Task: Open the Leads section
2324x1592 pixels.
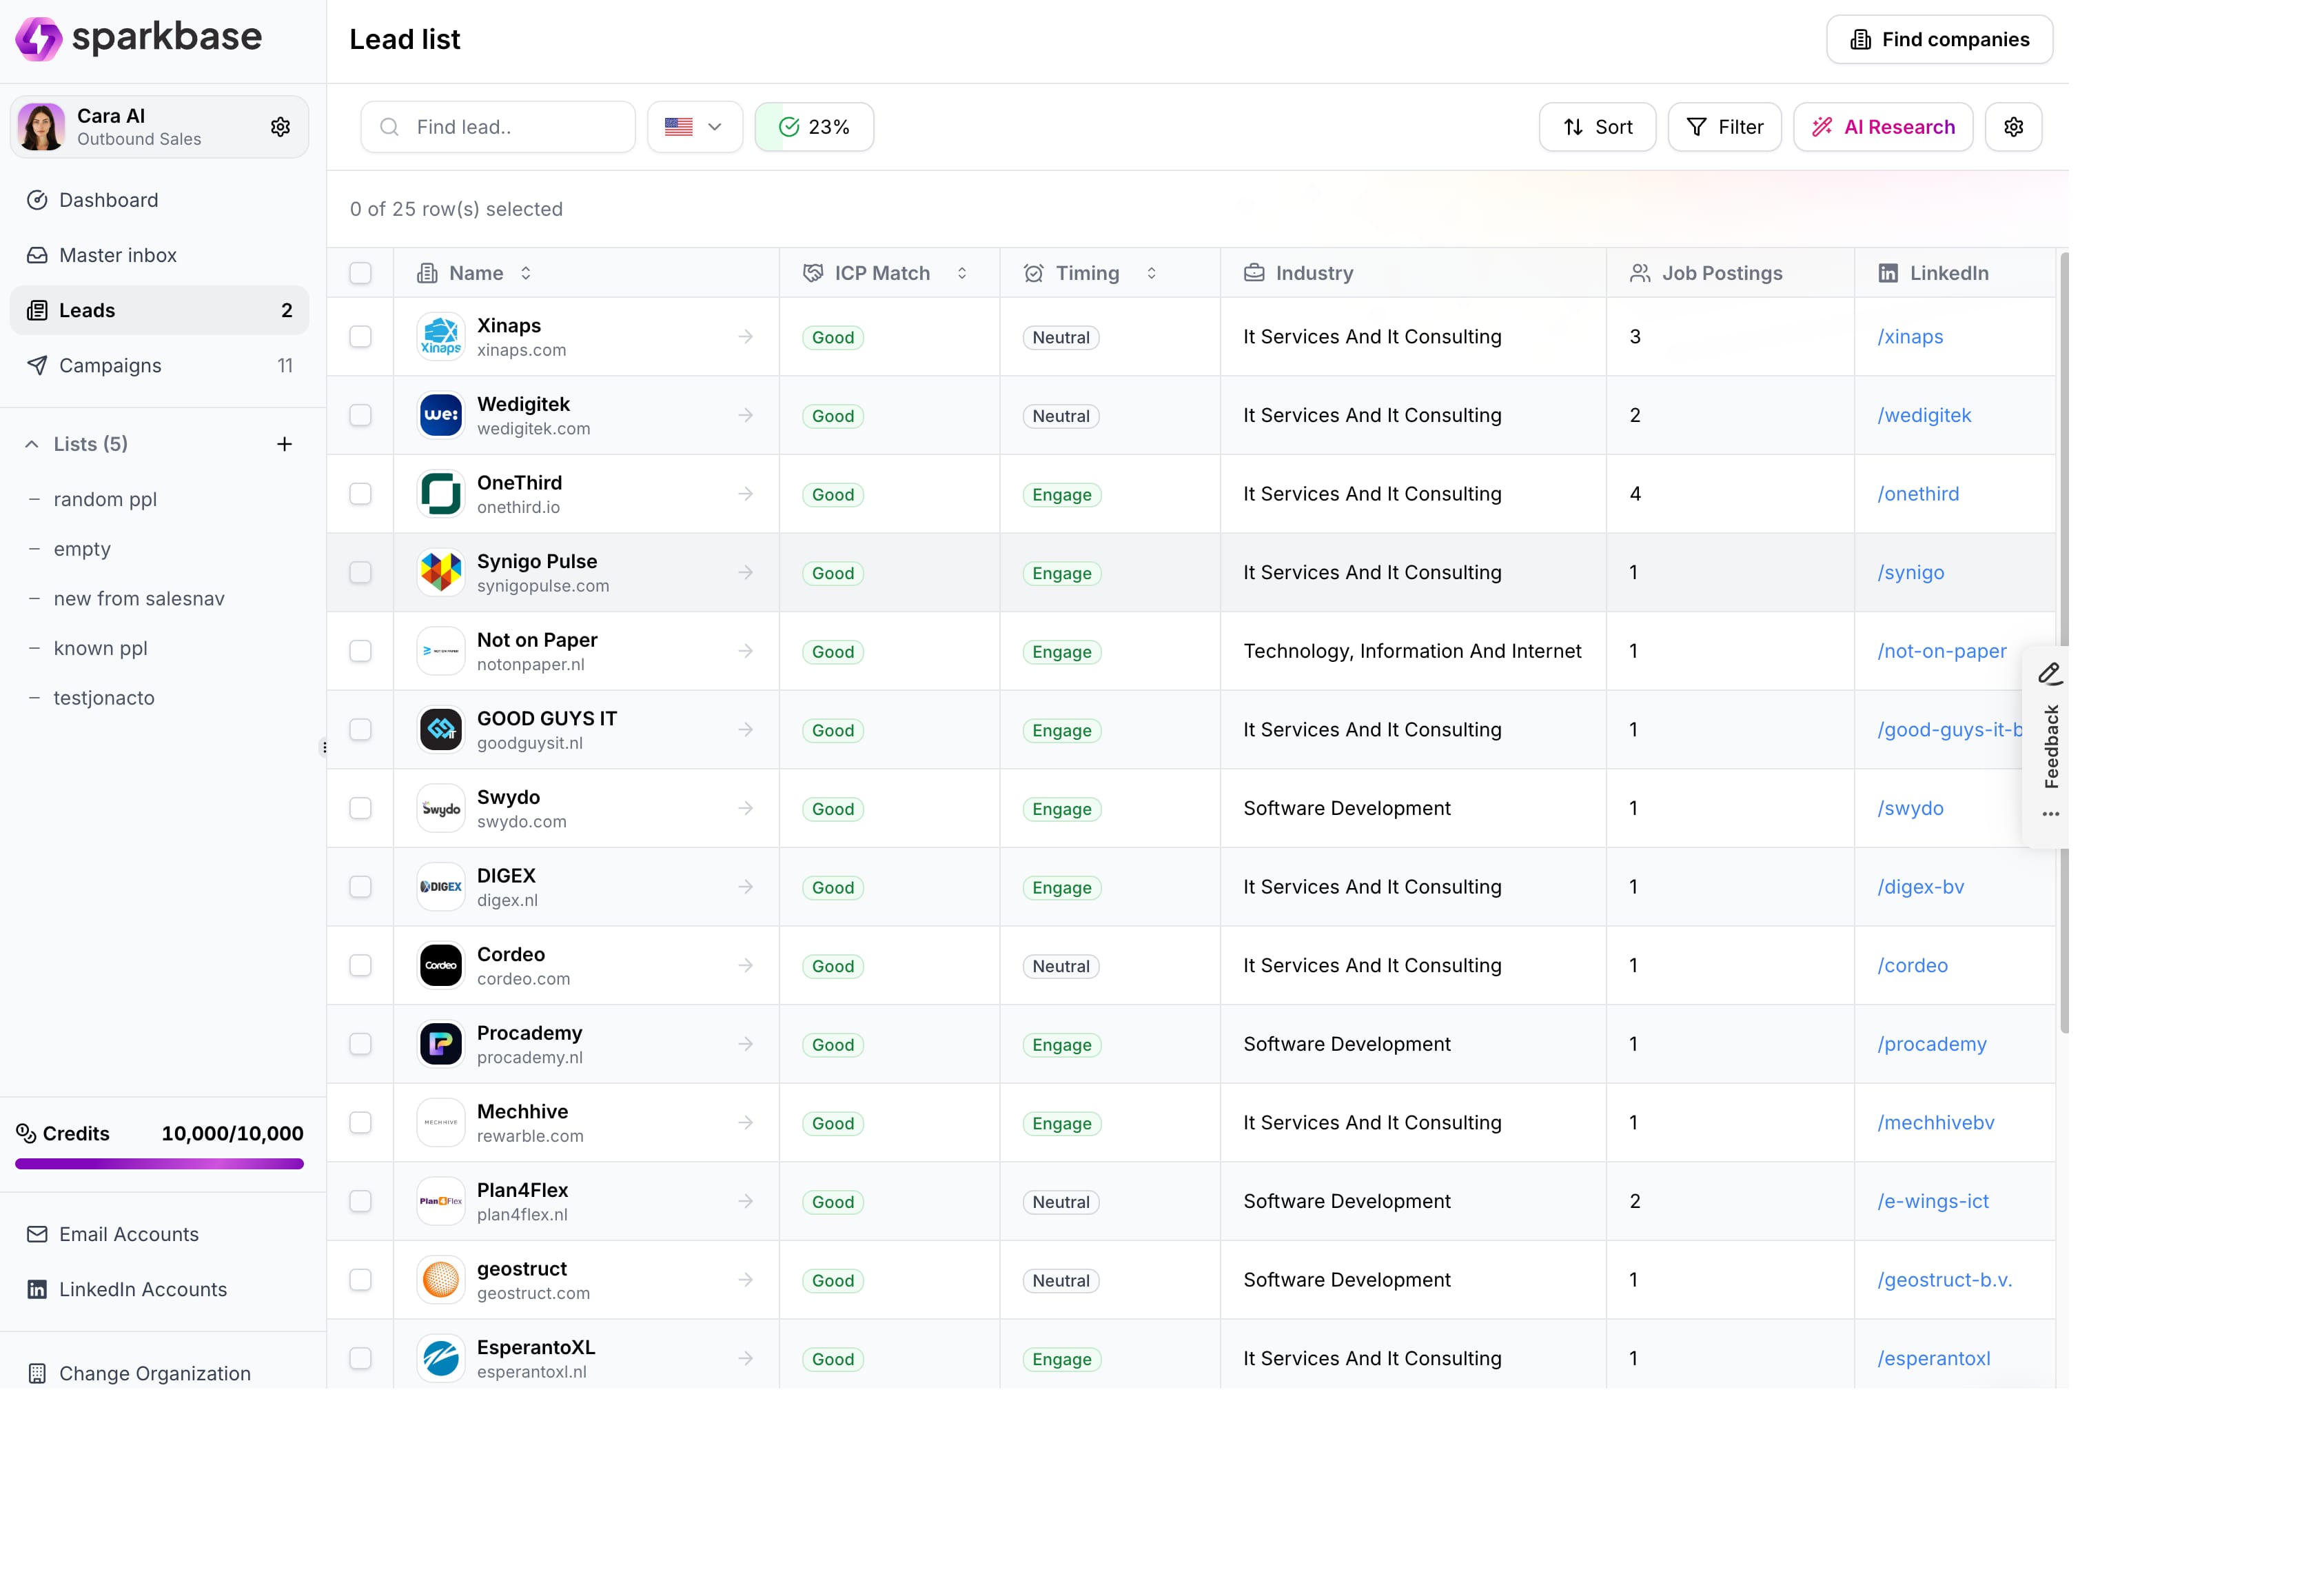Action: tap(160, 310)
